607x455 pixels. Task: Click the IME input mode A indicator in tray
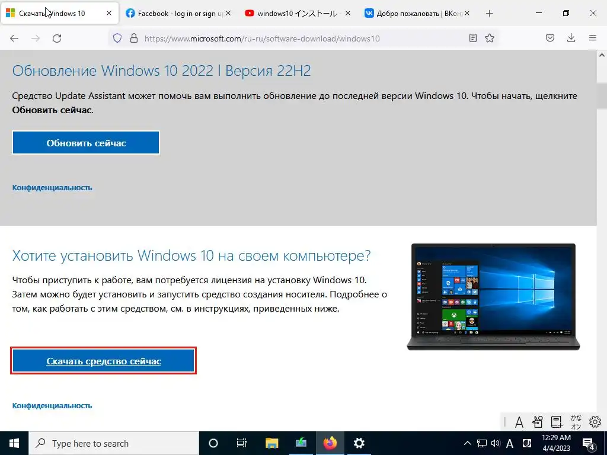510,443
